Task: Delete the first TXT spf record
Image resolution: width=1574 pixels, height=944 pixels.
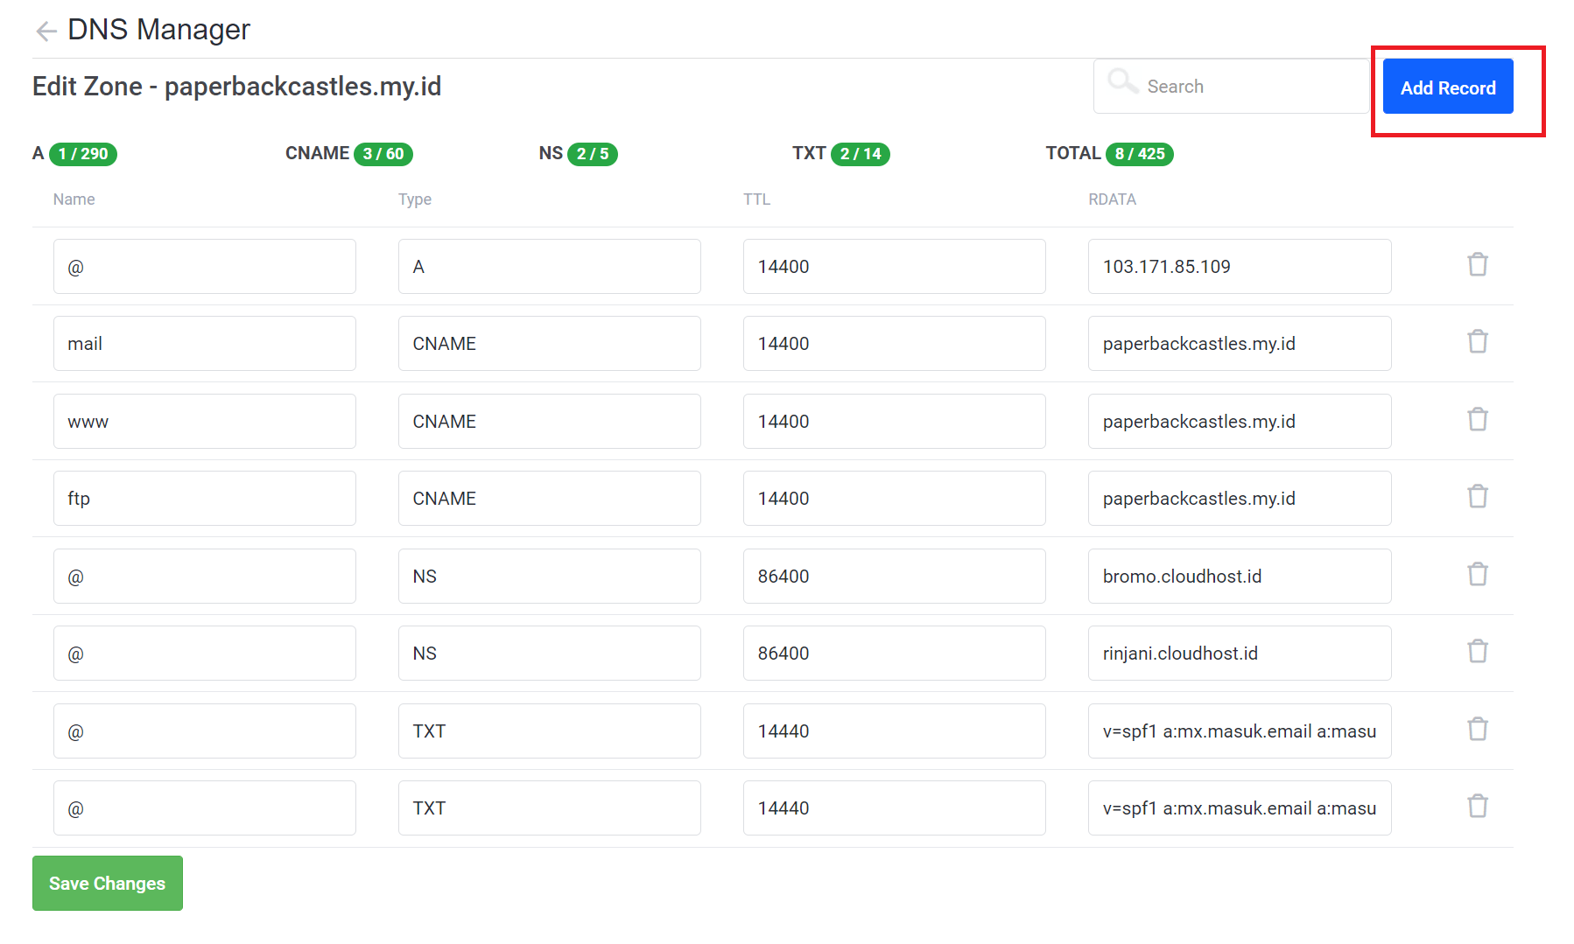Action: (x=1478, y=729)
